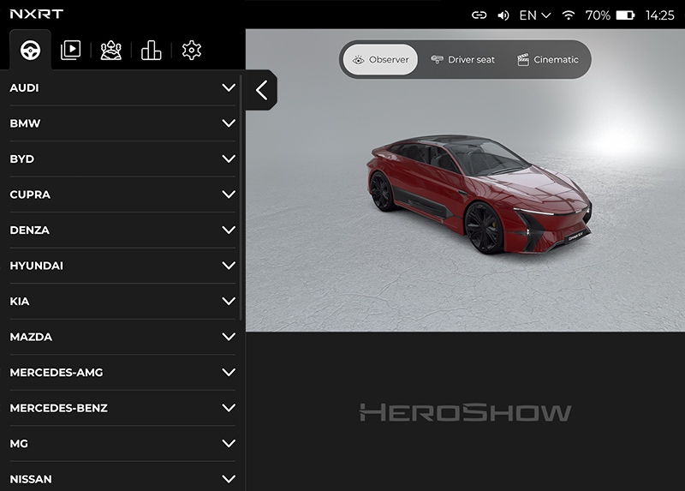This screenshot has width=685, height=491.
Task: Click the volume speaker icon
Action: point(503,15)
